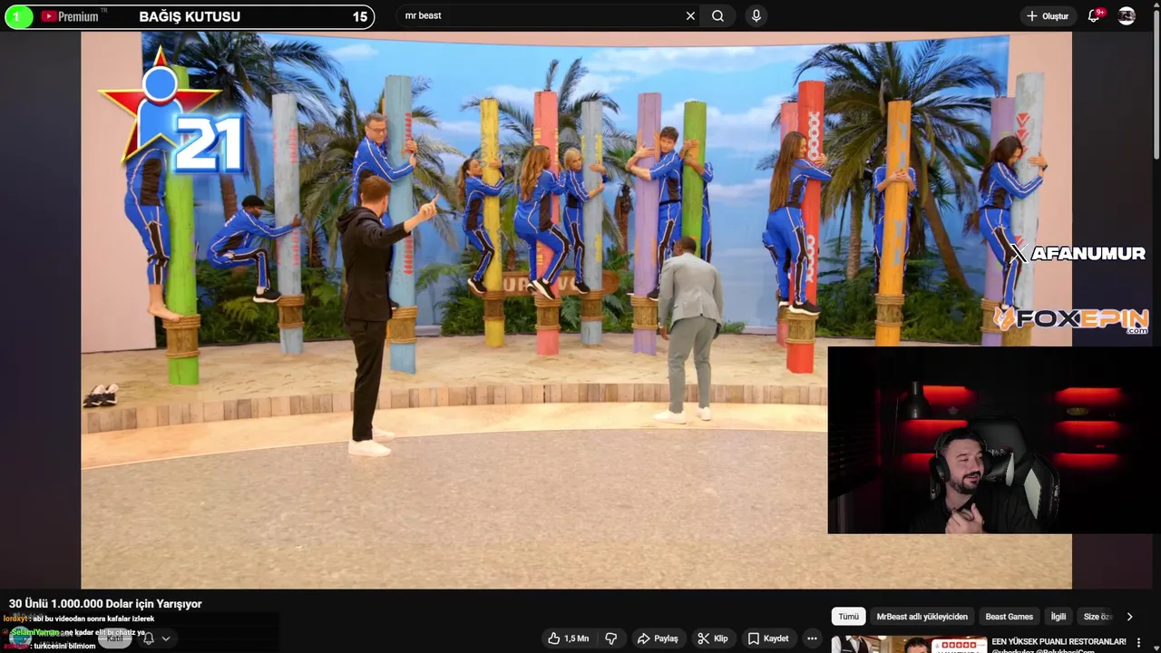Select 'MrBeast adlı yükleyiciden' chip
This screenshot has height=653, width=1161.
(922, 617)
